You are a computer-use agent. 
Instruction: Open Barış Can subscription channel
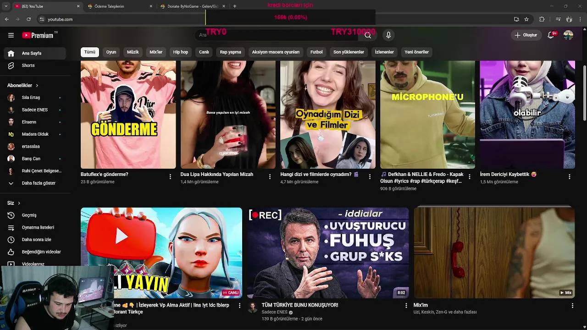[35, 159]
